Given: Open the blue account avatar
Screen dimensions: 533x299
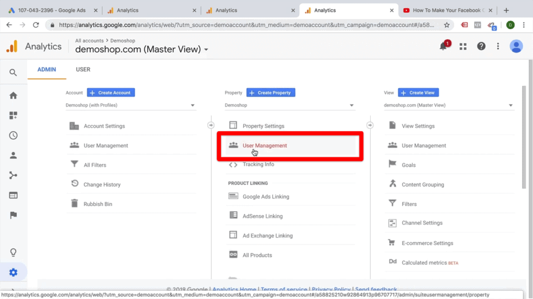Looking at the screenshot, I should click(516, 46).
